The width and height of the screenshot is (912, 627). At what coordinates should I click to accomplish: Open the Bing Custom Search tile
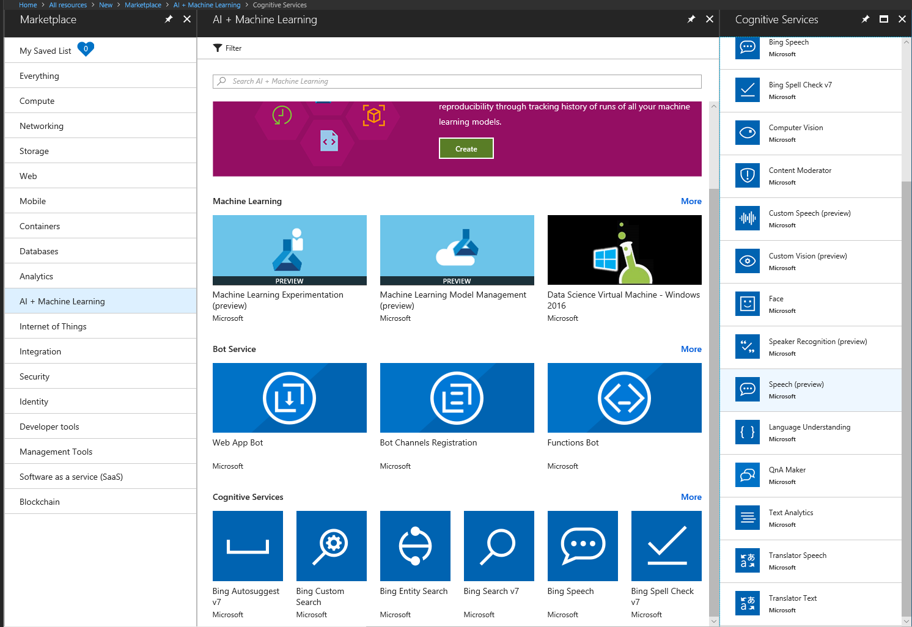click(x=331, y=546)
